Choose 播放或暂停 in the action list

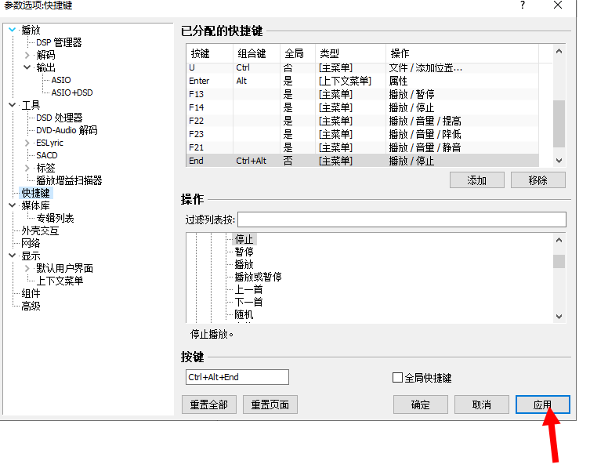[258, 278]
